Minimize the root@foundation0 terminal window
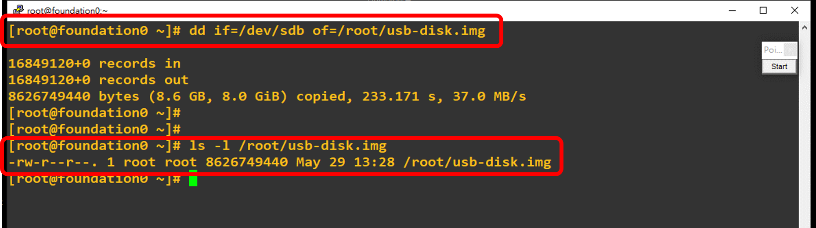The height and width of the screenshot is (228, 816). (x=732, y=11)
